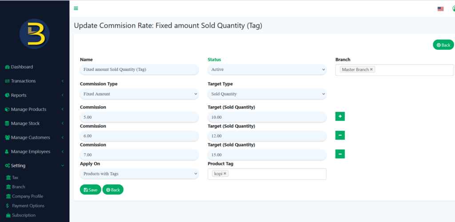Expand the Manage Products menu
455x222 pixels.
coord(34,109)
